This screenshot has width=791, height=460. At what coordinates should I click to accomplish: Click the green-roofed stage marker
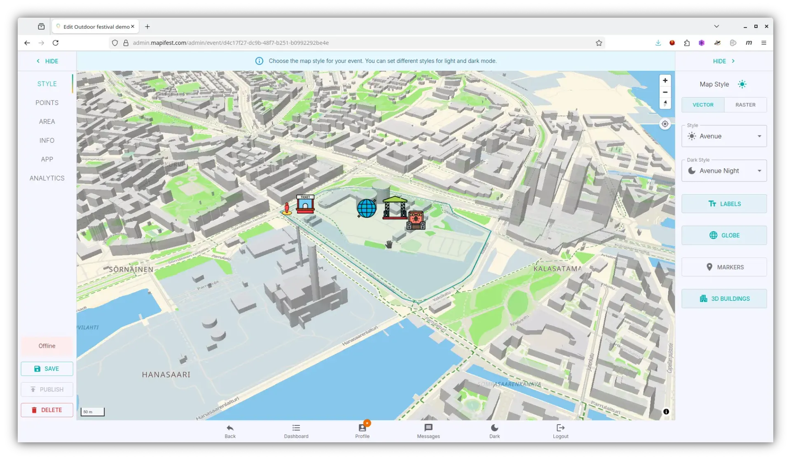395,207
